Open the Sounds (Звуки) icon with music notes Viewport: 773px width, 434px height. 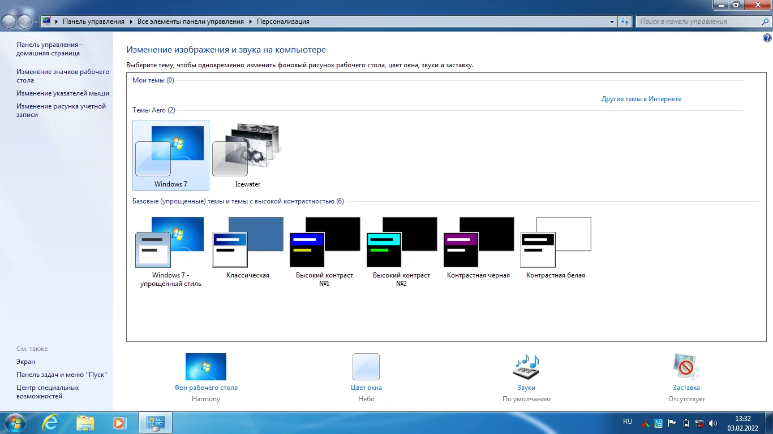526,367
